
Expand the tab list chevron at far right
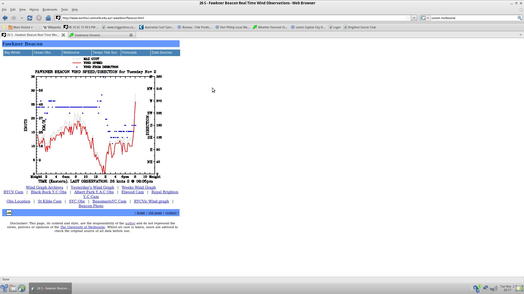520,35
